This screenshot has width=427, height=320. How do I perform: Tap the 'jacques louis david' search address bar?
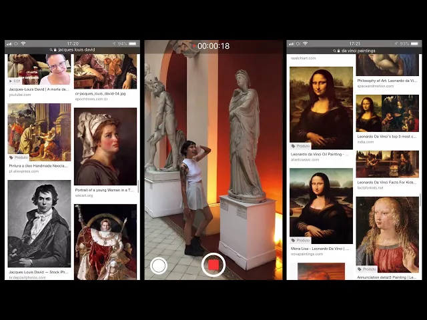[x=73, y=50]
